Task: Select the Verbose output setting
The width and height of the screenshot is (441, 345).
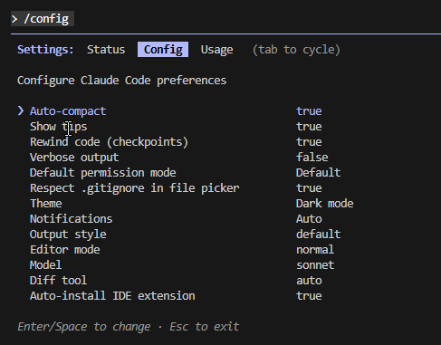Action: click(x=74, y=158)
